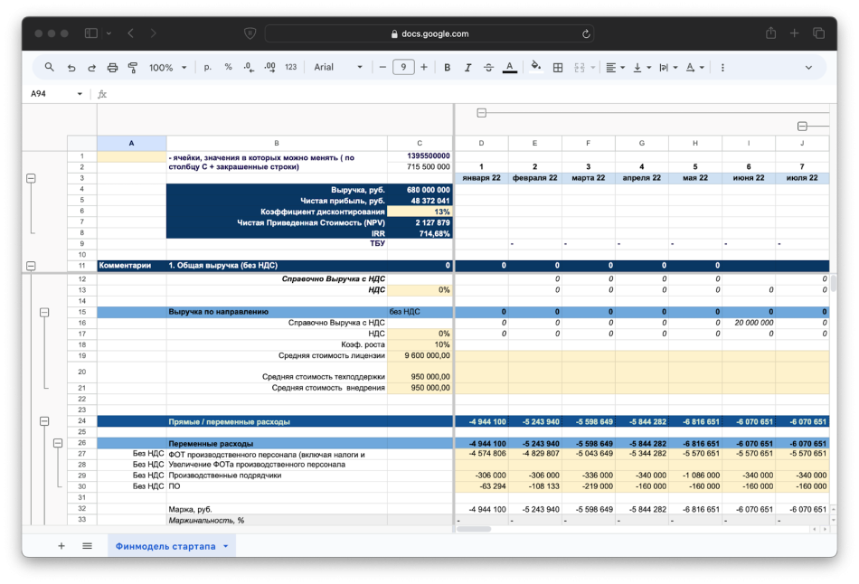Image resolution: width=859 pixels, height=584 pixels.
Task: Print the spreadsheet using the printer icon
Action: click(112, 68)
